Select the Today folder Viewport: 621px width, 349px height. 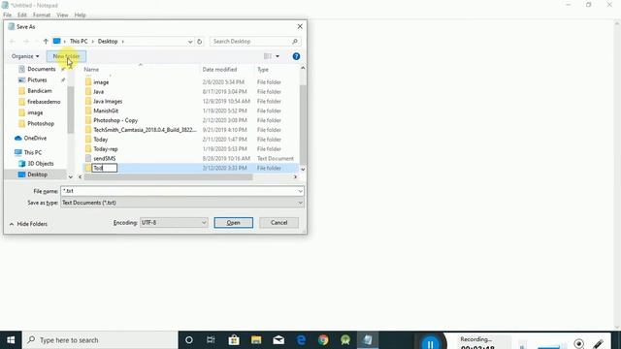[x=101, y=140]
